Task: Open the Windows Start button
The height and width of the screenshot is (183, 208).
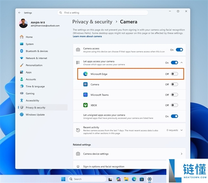Action: 63,179
